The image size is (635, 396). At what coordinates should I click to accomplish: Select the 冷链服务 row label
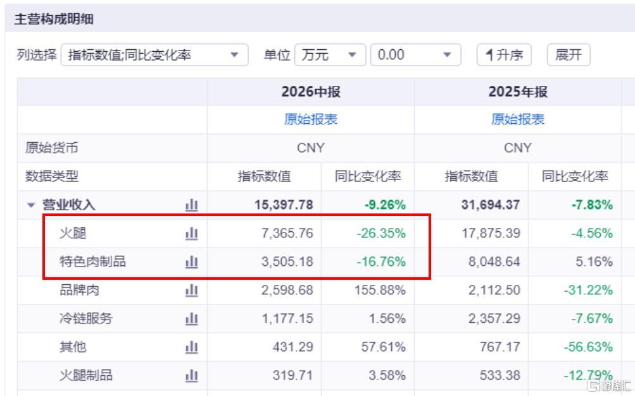tap(86, 319)
